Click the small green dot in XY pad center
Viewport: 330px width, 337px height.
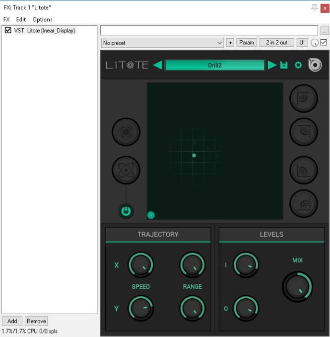(x=194, y=156)
